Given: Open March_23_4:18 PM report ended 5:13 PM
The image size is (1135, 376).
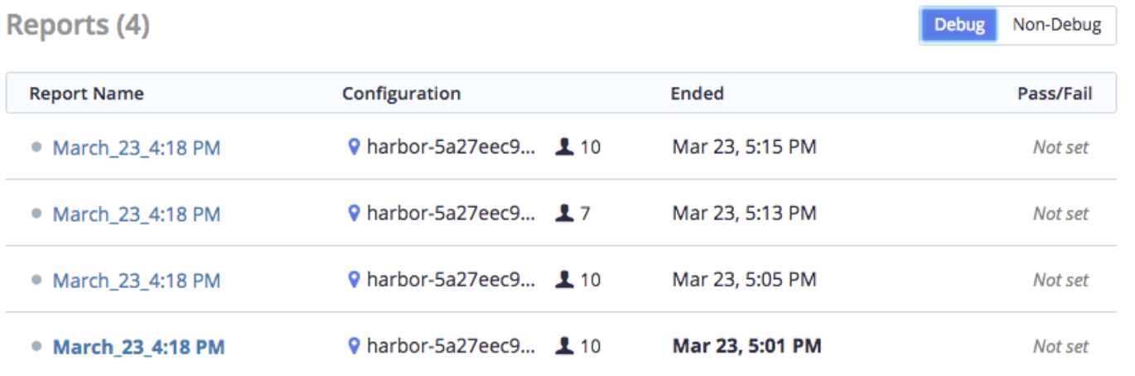Looking at the screenshot, I should [137, 215].
